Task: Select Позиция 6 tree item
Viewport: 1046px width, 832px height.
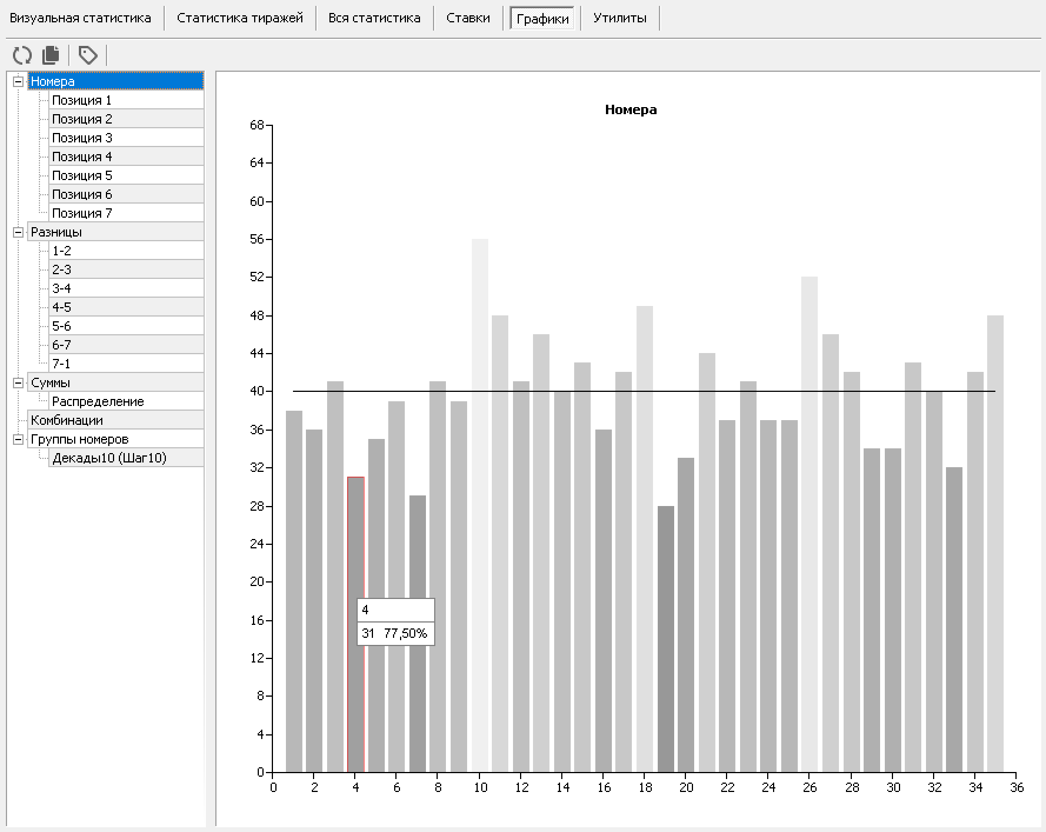Action: [x=126, y=194]
